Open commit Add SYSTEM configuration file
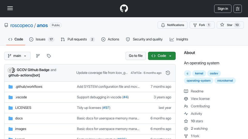 (108, 86)
